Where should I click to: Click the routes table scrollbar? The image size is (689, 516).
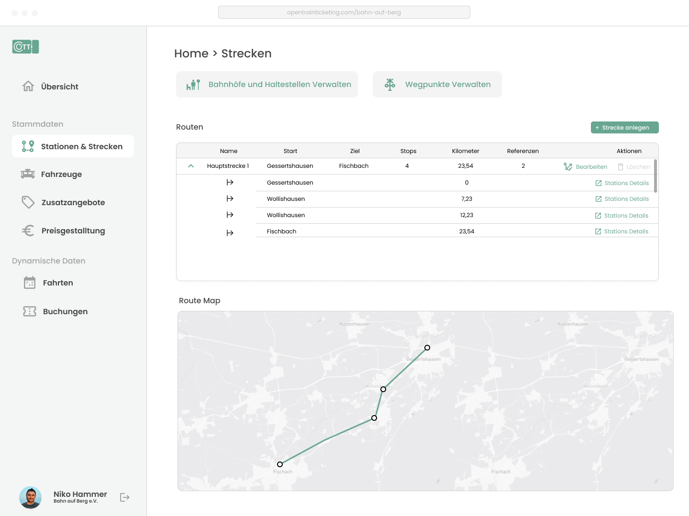[656, 176]
